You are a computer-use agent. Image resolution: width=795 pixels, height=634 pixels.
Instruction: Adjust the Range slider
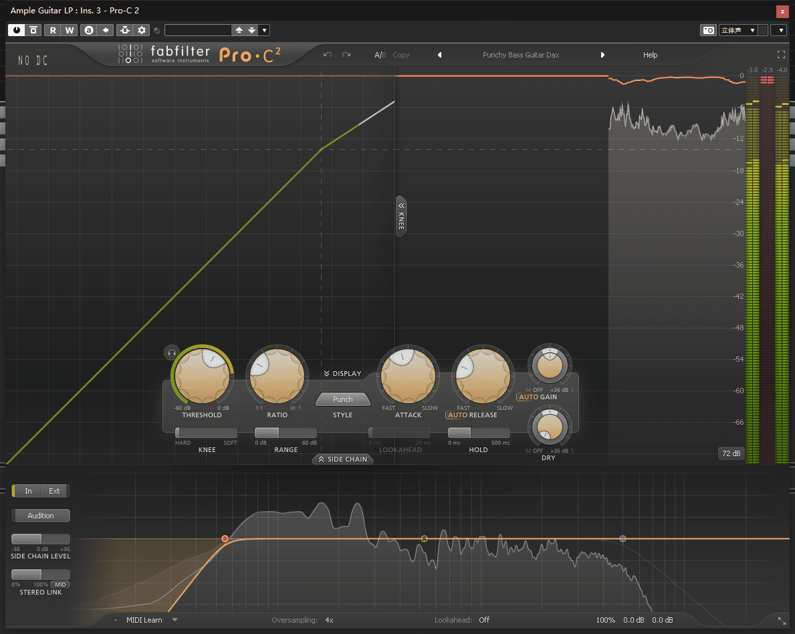coord(286,433)
